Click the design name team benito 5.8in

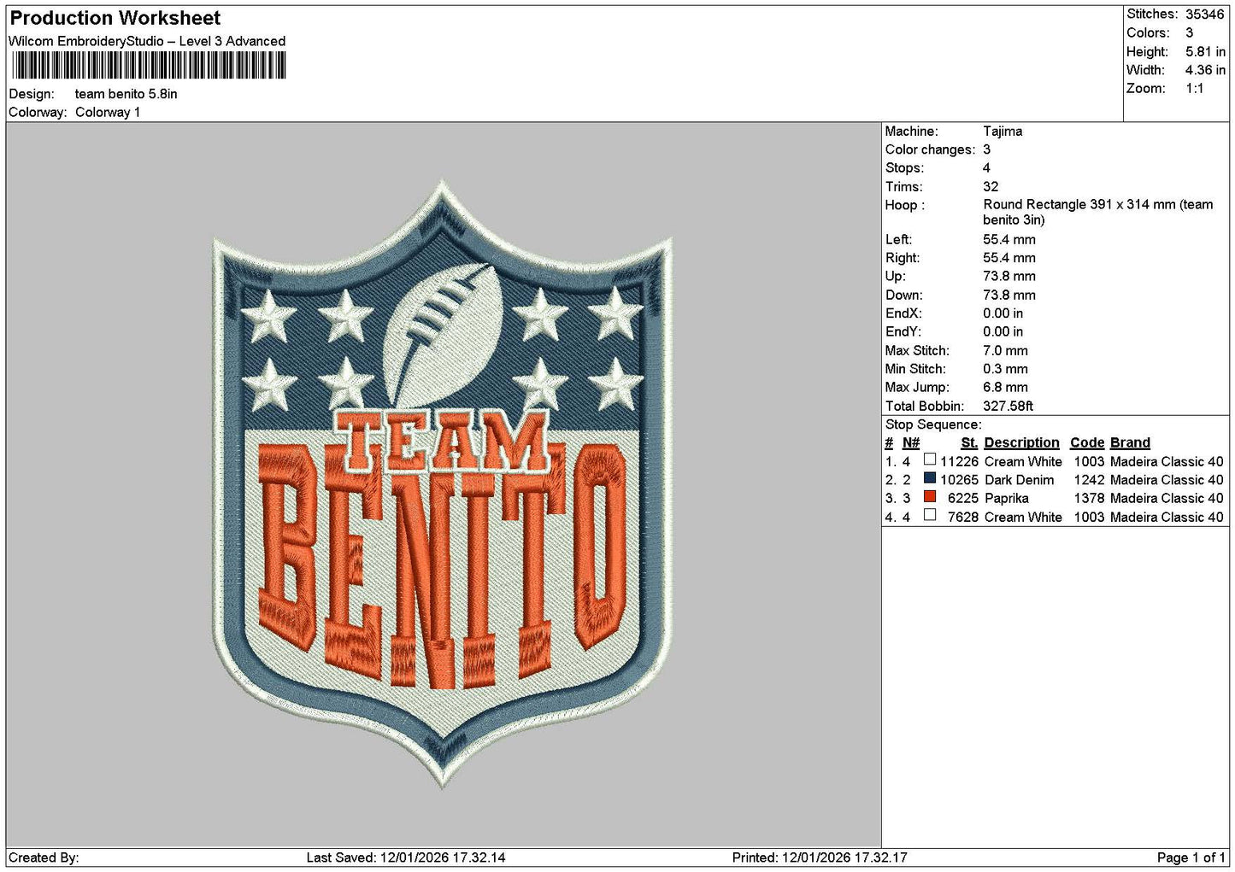click(126, 94)
